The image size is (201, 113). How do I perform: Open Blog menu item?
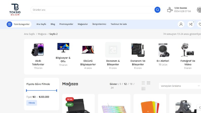pos(53,24)
